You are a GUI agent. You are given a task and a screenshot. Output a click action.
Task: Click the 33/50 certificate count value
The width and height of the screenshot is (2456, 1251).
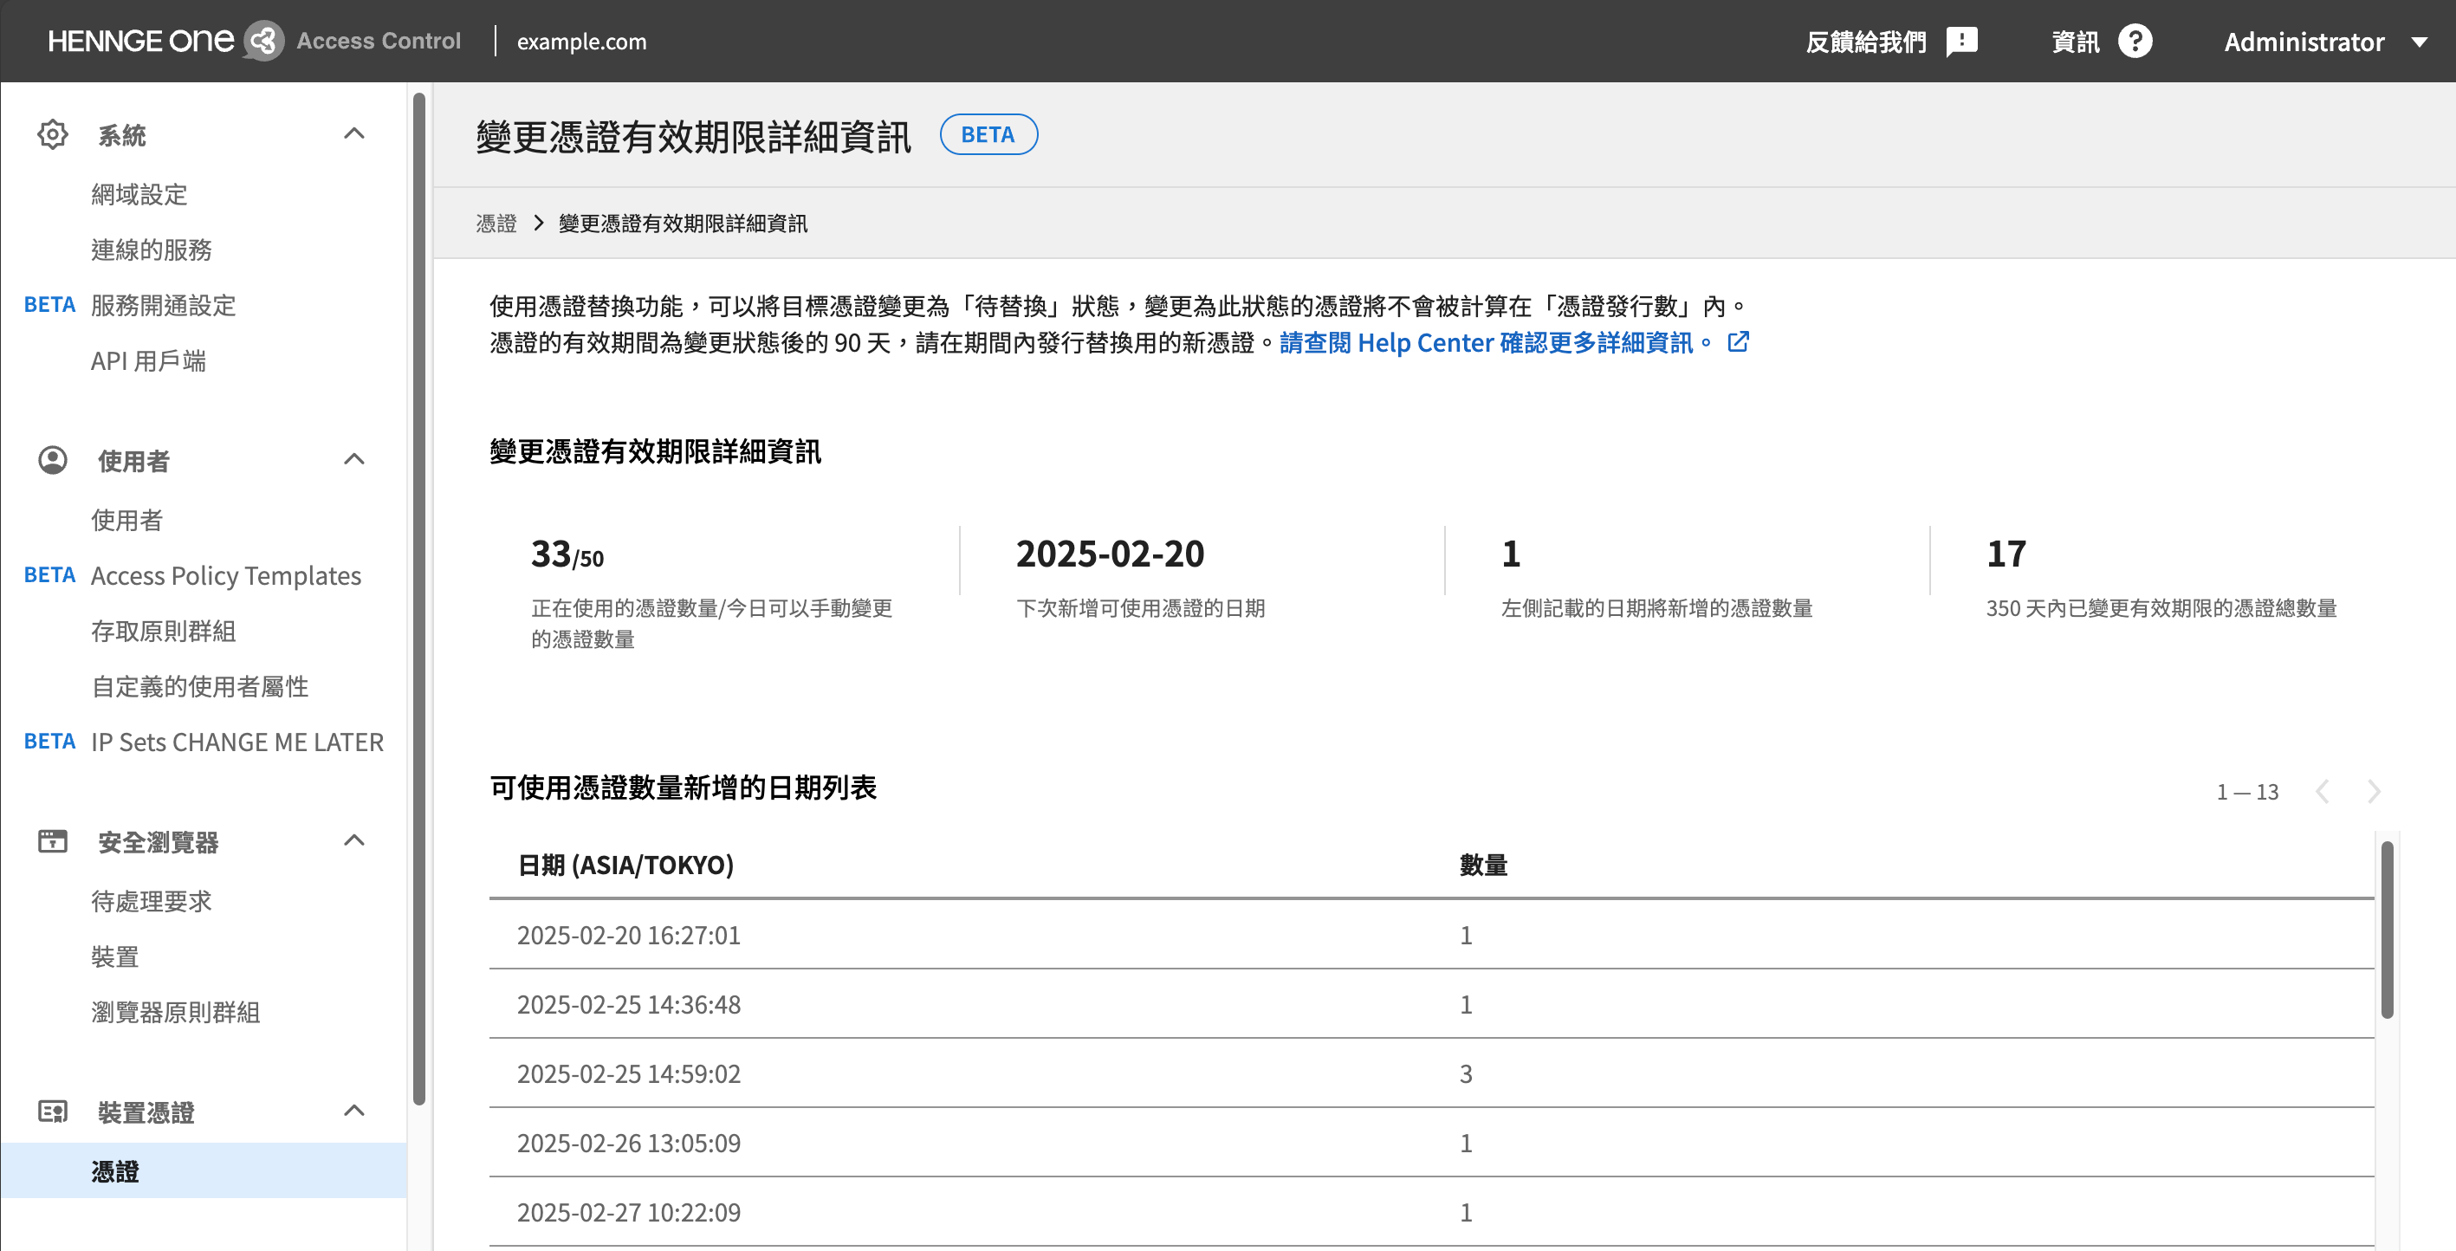(567, 554)
